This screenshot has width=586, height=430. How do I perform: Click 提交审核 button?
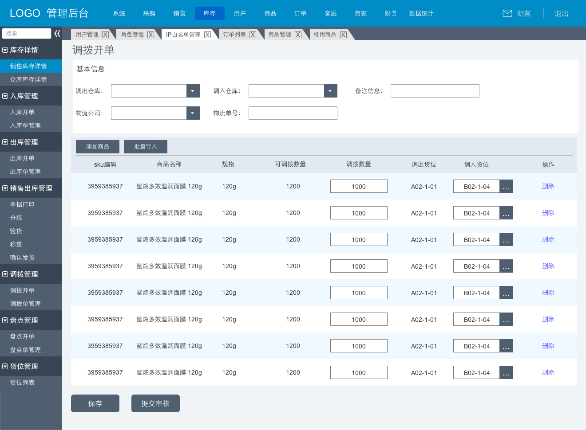[x=155, y=403]
